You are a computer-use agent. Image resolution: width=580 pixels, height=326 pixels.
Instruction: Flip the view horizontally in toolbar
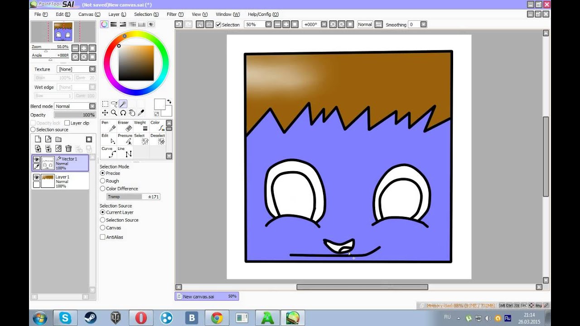(x=378, y=24)
